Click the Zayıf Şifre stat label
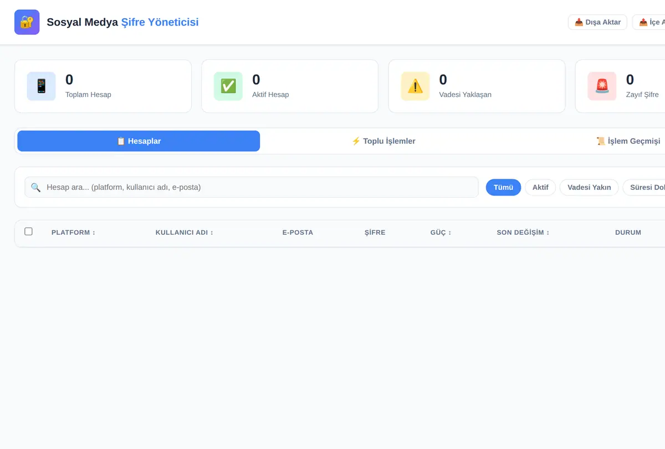This screenshot has height=449, width=665. pos(642,95)
